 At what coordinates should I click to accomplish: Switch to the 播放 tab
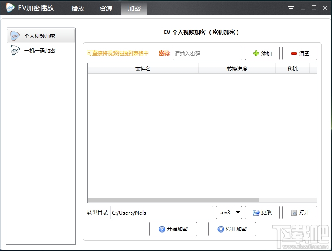click(x=78, y=8)
